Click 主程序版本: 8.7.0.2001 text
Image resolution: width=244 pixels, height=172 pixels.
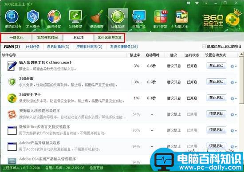[21, 168]
